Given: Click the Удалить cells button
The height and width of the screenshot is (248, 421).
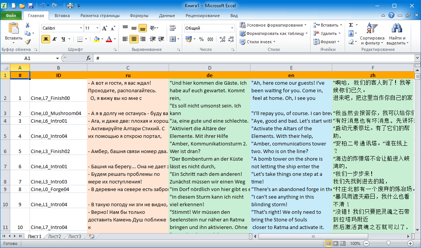Looking at the screenshot, I should [x=327, y=33].
